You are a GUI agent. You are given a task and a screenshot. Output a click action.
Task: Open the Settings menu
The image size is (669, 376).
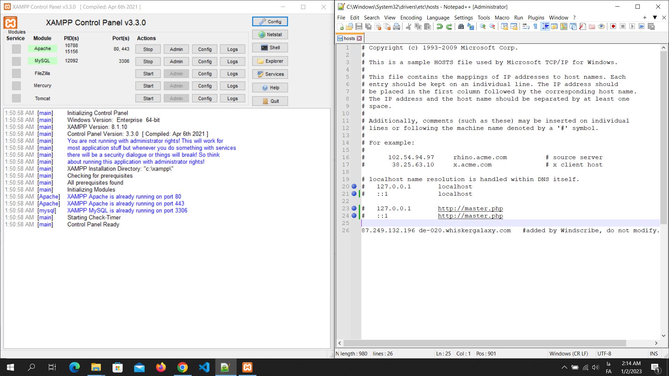coord(463,17)
